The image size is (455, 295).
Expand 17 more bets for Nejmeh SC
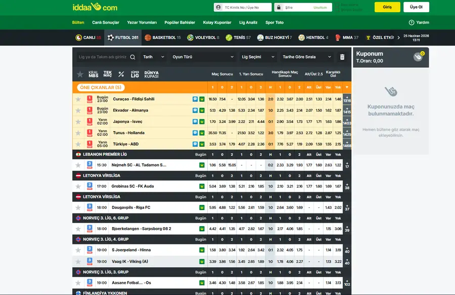(x=347, y=165)
